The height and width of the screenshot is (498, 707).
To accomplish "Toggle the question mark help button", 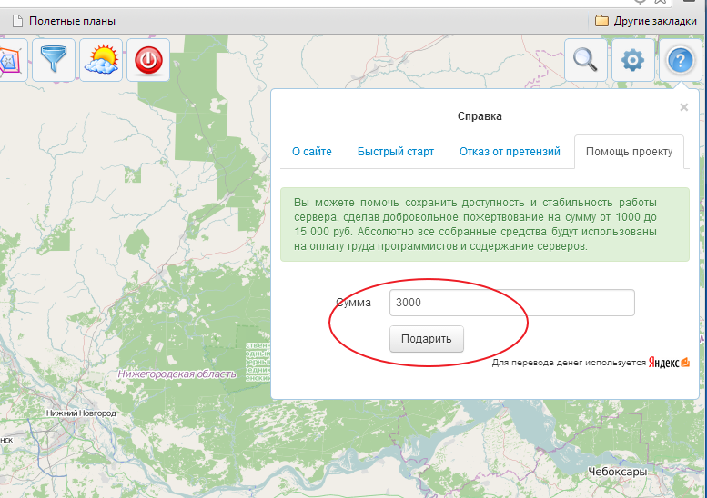I will point(681,61).
